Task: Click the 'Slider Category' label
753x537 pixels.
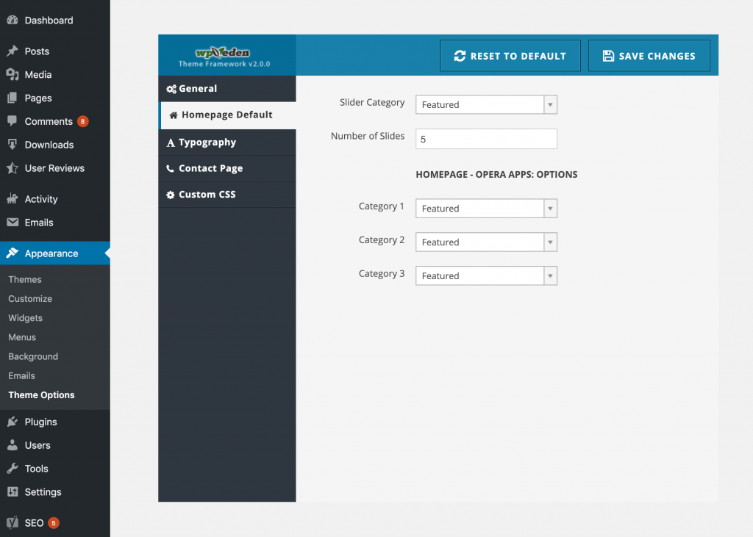Action: pyautogui.click(x=372, y=103)
